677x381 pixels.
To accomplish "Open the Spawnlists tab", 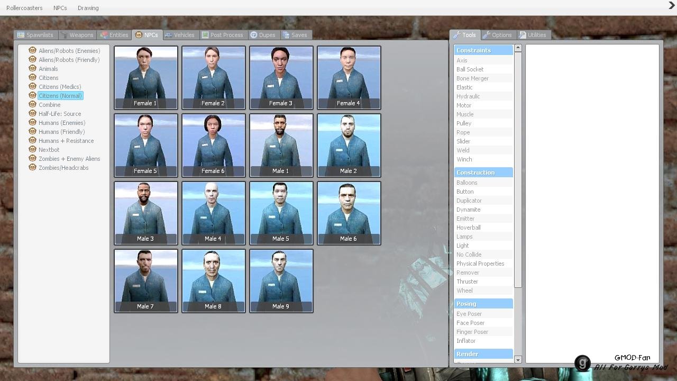I will click(x=35, y=35).
